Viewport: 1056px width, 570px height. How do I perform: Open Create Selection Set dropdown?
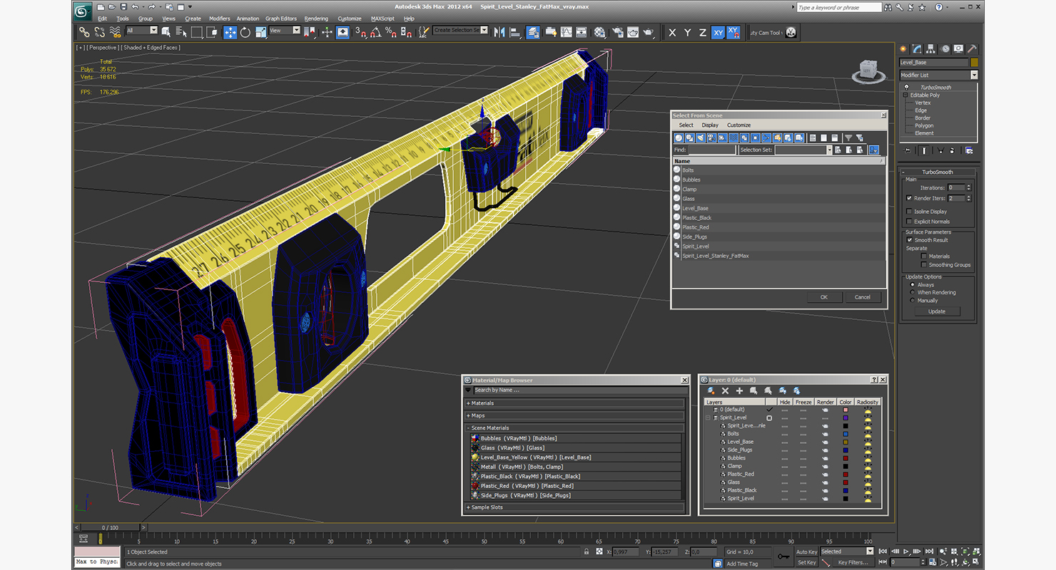[x=460, y=31]
